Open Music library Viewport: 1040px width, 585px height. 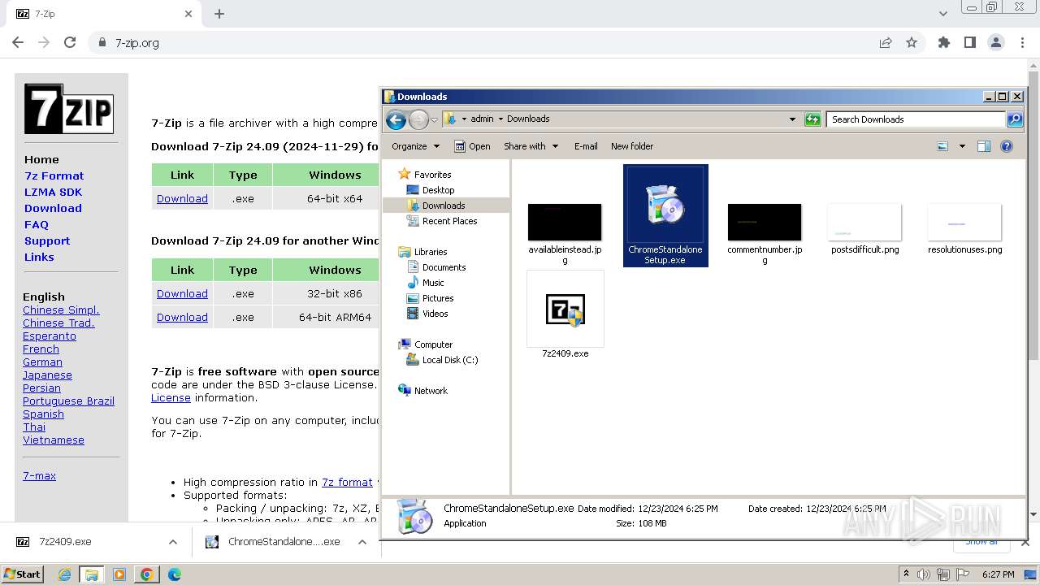click(433, 283)
